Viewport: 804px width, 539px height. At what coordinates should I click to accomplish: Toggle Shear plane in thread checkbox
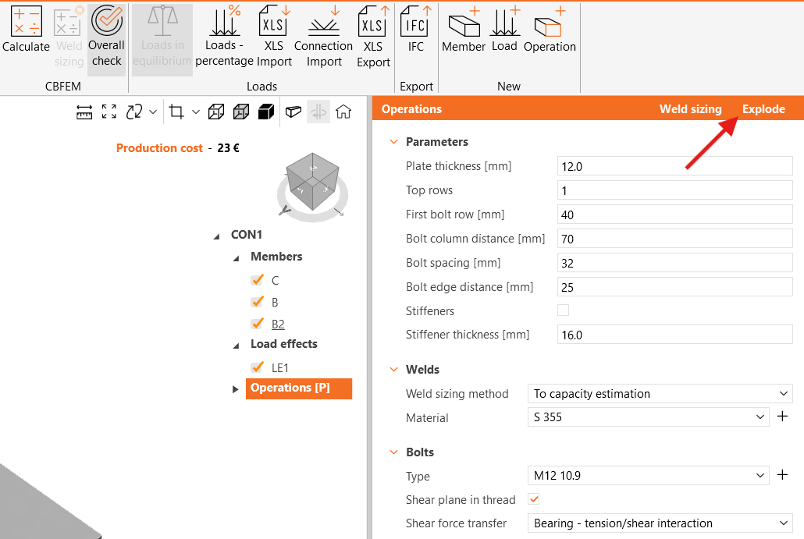point(534,499)
